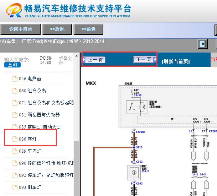
Task: Click the 查询 search button
Action: (12, 65)
